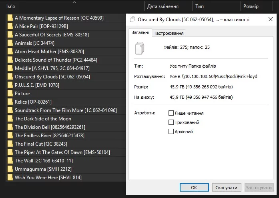Select 'A Momentary Lapse of Reason [OC 40599]' name
The height and width of the screenshot is (198, 279).
pos(59,18)
